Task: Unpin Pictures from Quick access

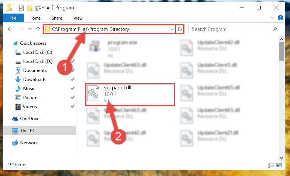Action: (x=72, y=98)
